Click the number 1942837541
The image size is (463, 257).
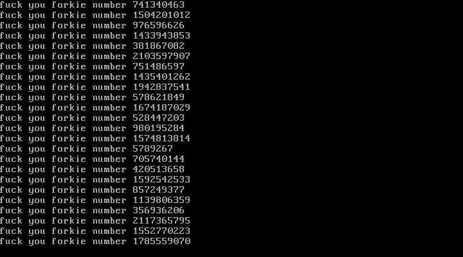coord(161,87)
